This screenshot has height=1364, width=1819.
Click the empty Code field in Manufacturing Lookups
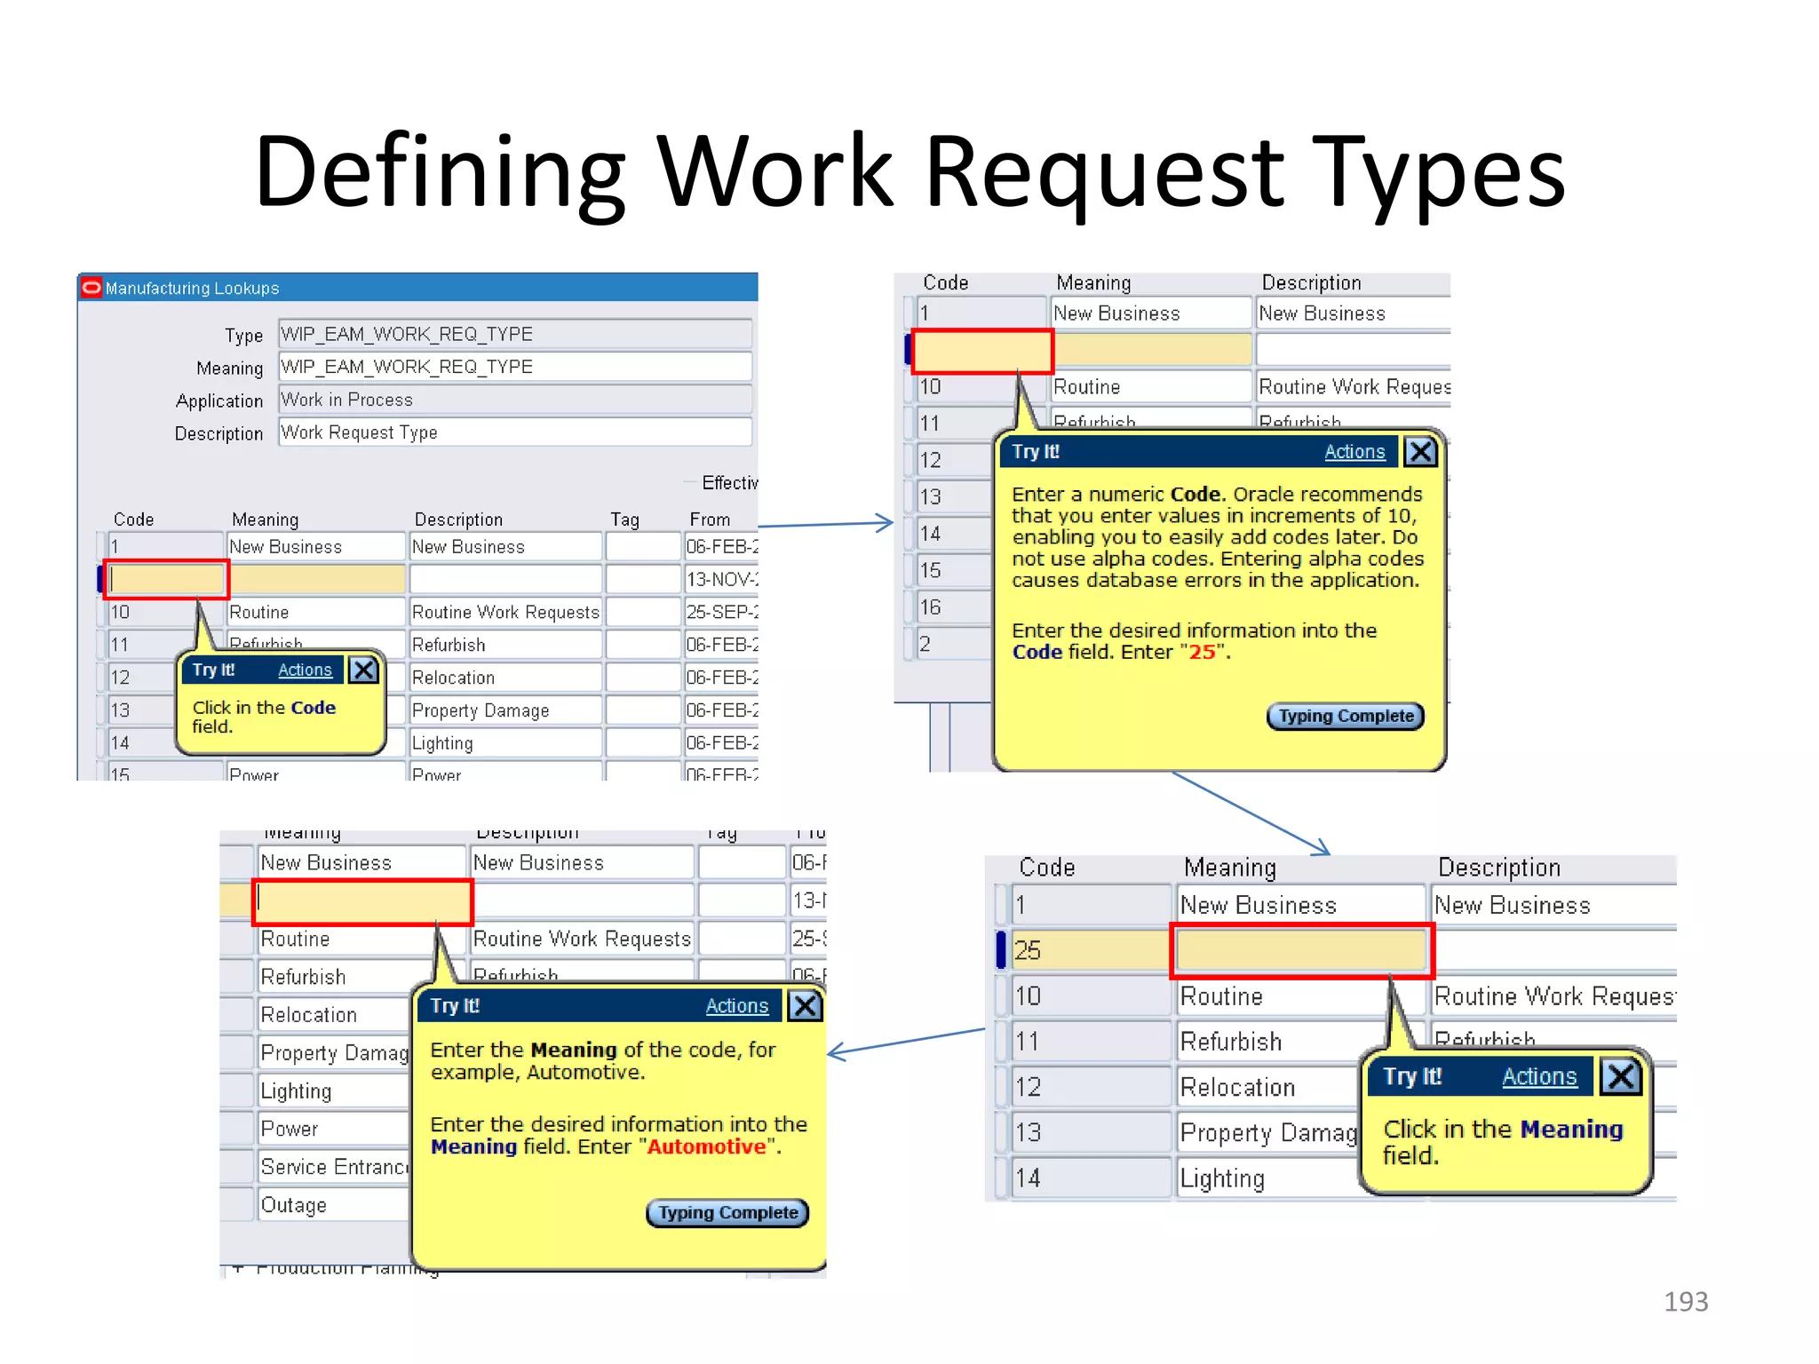[166, 579]
